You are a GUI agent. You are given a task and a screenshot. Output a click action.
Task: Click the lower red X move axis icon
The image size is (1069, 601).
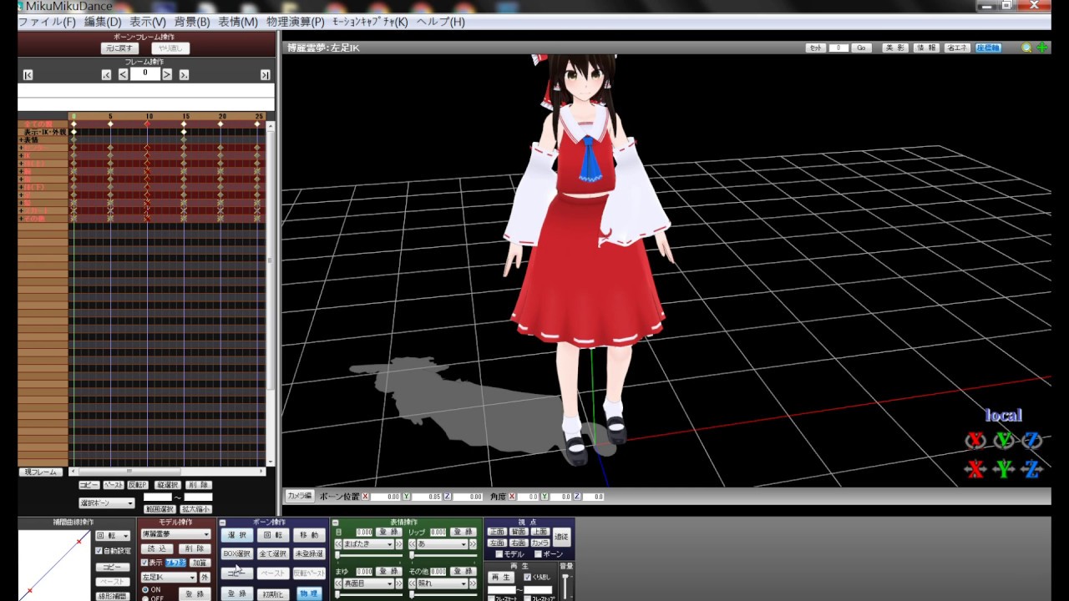975,469
